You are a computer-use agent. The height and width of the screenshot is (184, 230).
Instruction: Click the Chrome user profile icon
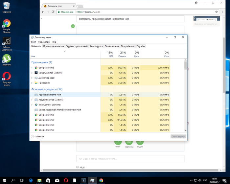(196, 3)
